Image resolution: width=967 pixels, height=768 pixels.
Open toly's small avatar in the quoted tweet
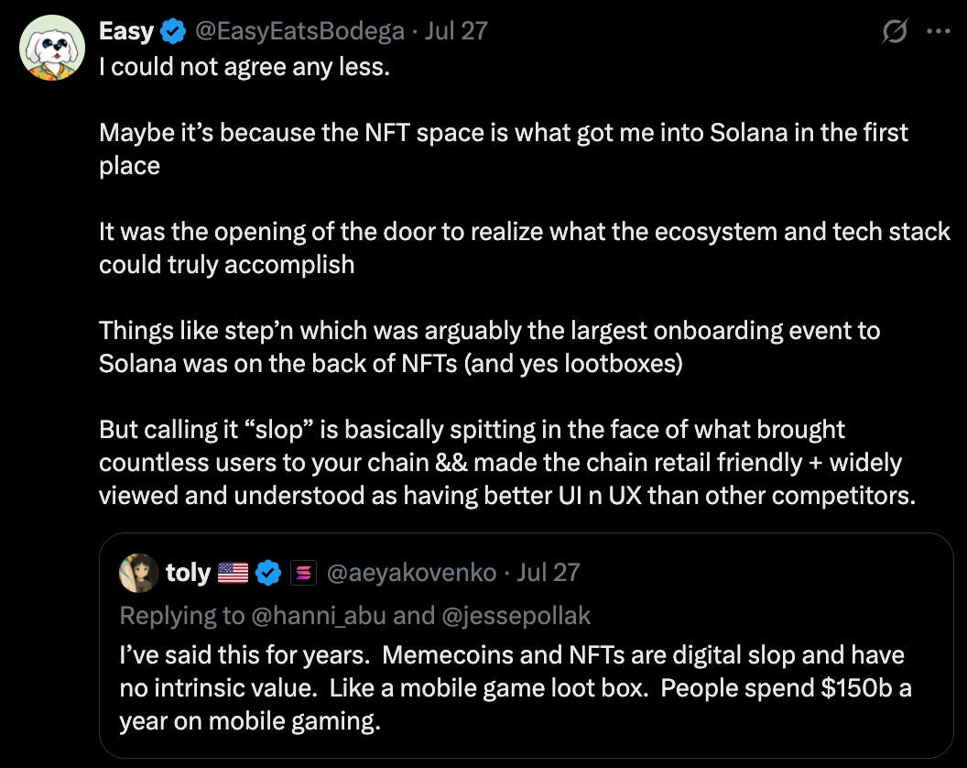[139, 573]
